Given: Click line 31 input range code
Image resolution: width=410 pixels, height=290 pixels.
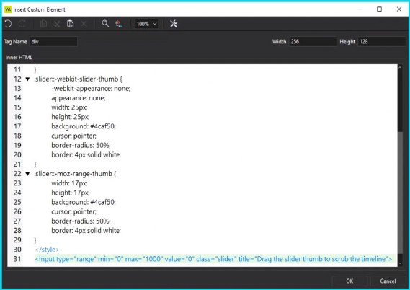Looking at the screenshot, I should 213,259.
